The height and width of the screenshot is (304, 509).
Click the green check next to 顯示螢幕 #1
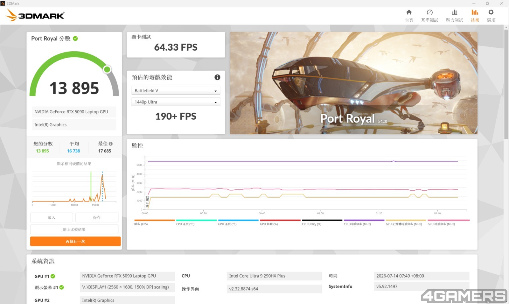click(61, 287)
